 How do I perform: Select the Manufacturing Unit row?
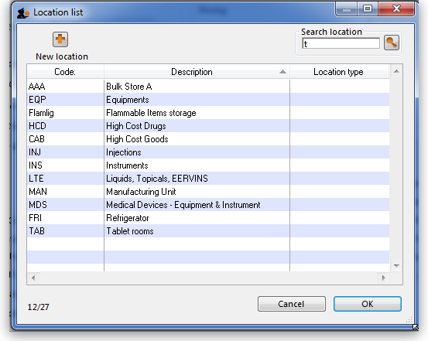point(208,192)
